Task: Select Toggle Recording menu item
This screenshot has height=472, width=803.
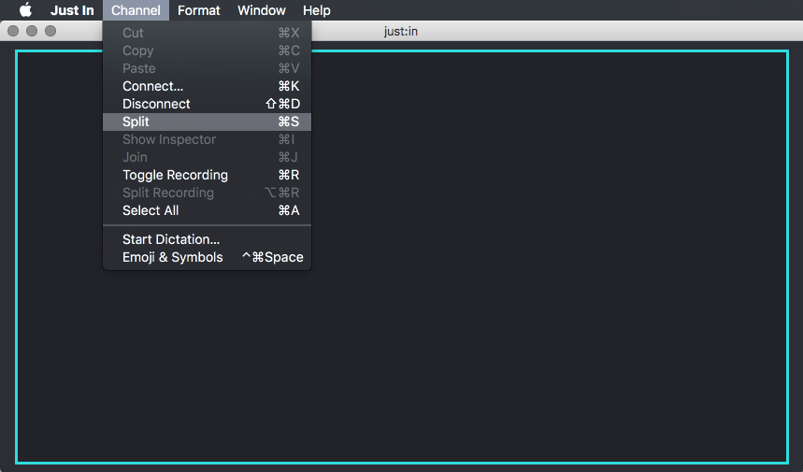Action: pyautogui.click(x=207, y=175)
